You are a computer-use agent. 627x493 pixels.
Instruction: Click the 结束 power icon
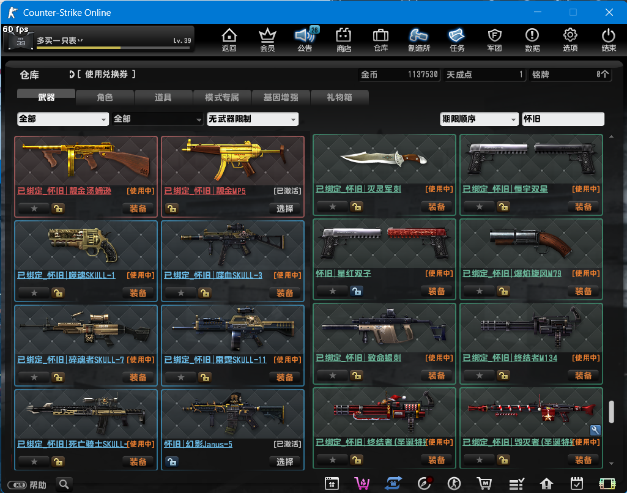click(609, 40)
